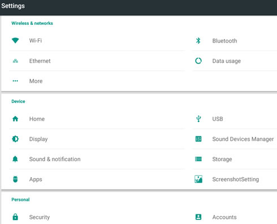Viewport: 277px width, 224px height.
Task: Select the USB trident icon
Action: 198,119
